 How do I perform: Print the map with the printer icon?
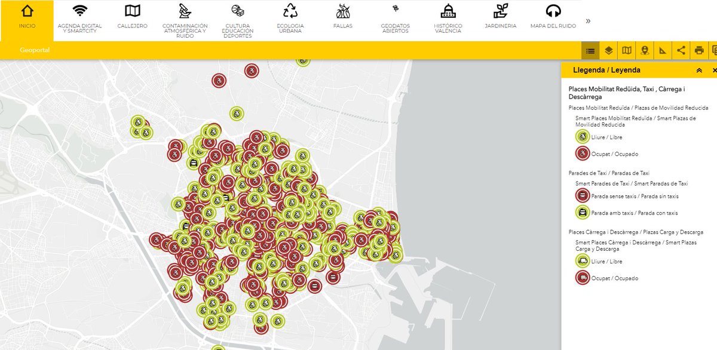click(699, 50)
